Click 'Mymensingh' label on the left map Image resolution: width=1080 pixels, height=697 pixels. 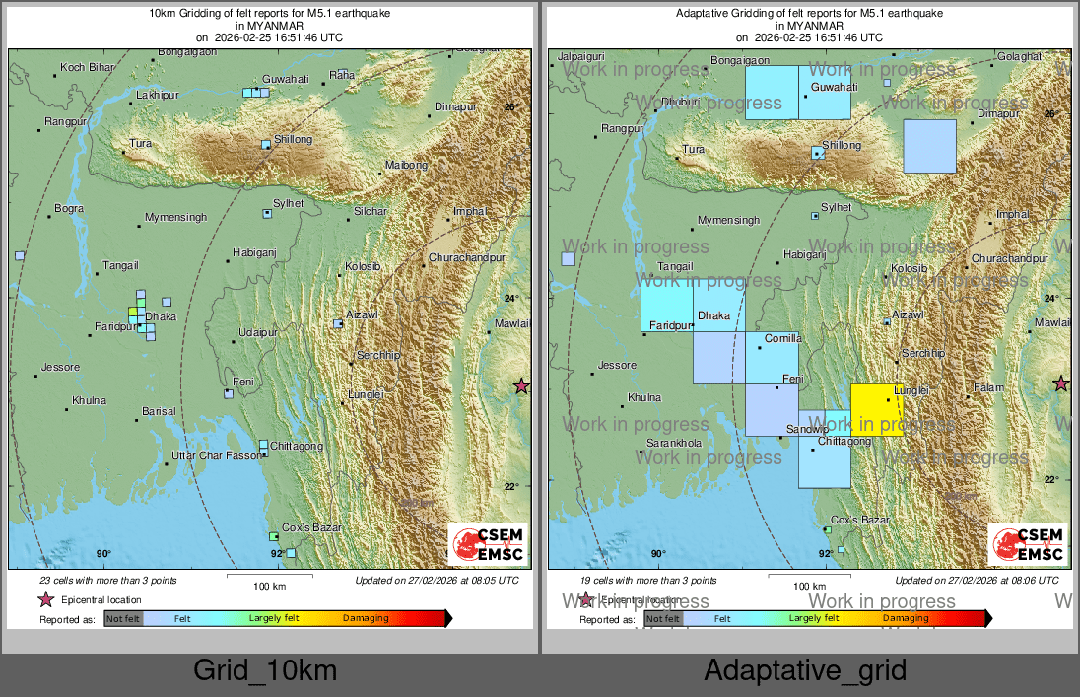tap(175, 217)
